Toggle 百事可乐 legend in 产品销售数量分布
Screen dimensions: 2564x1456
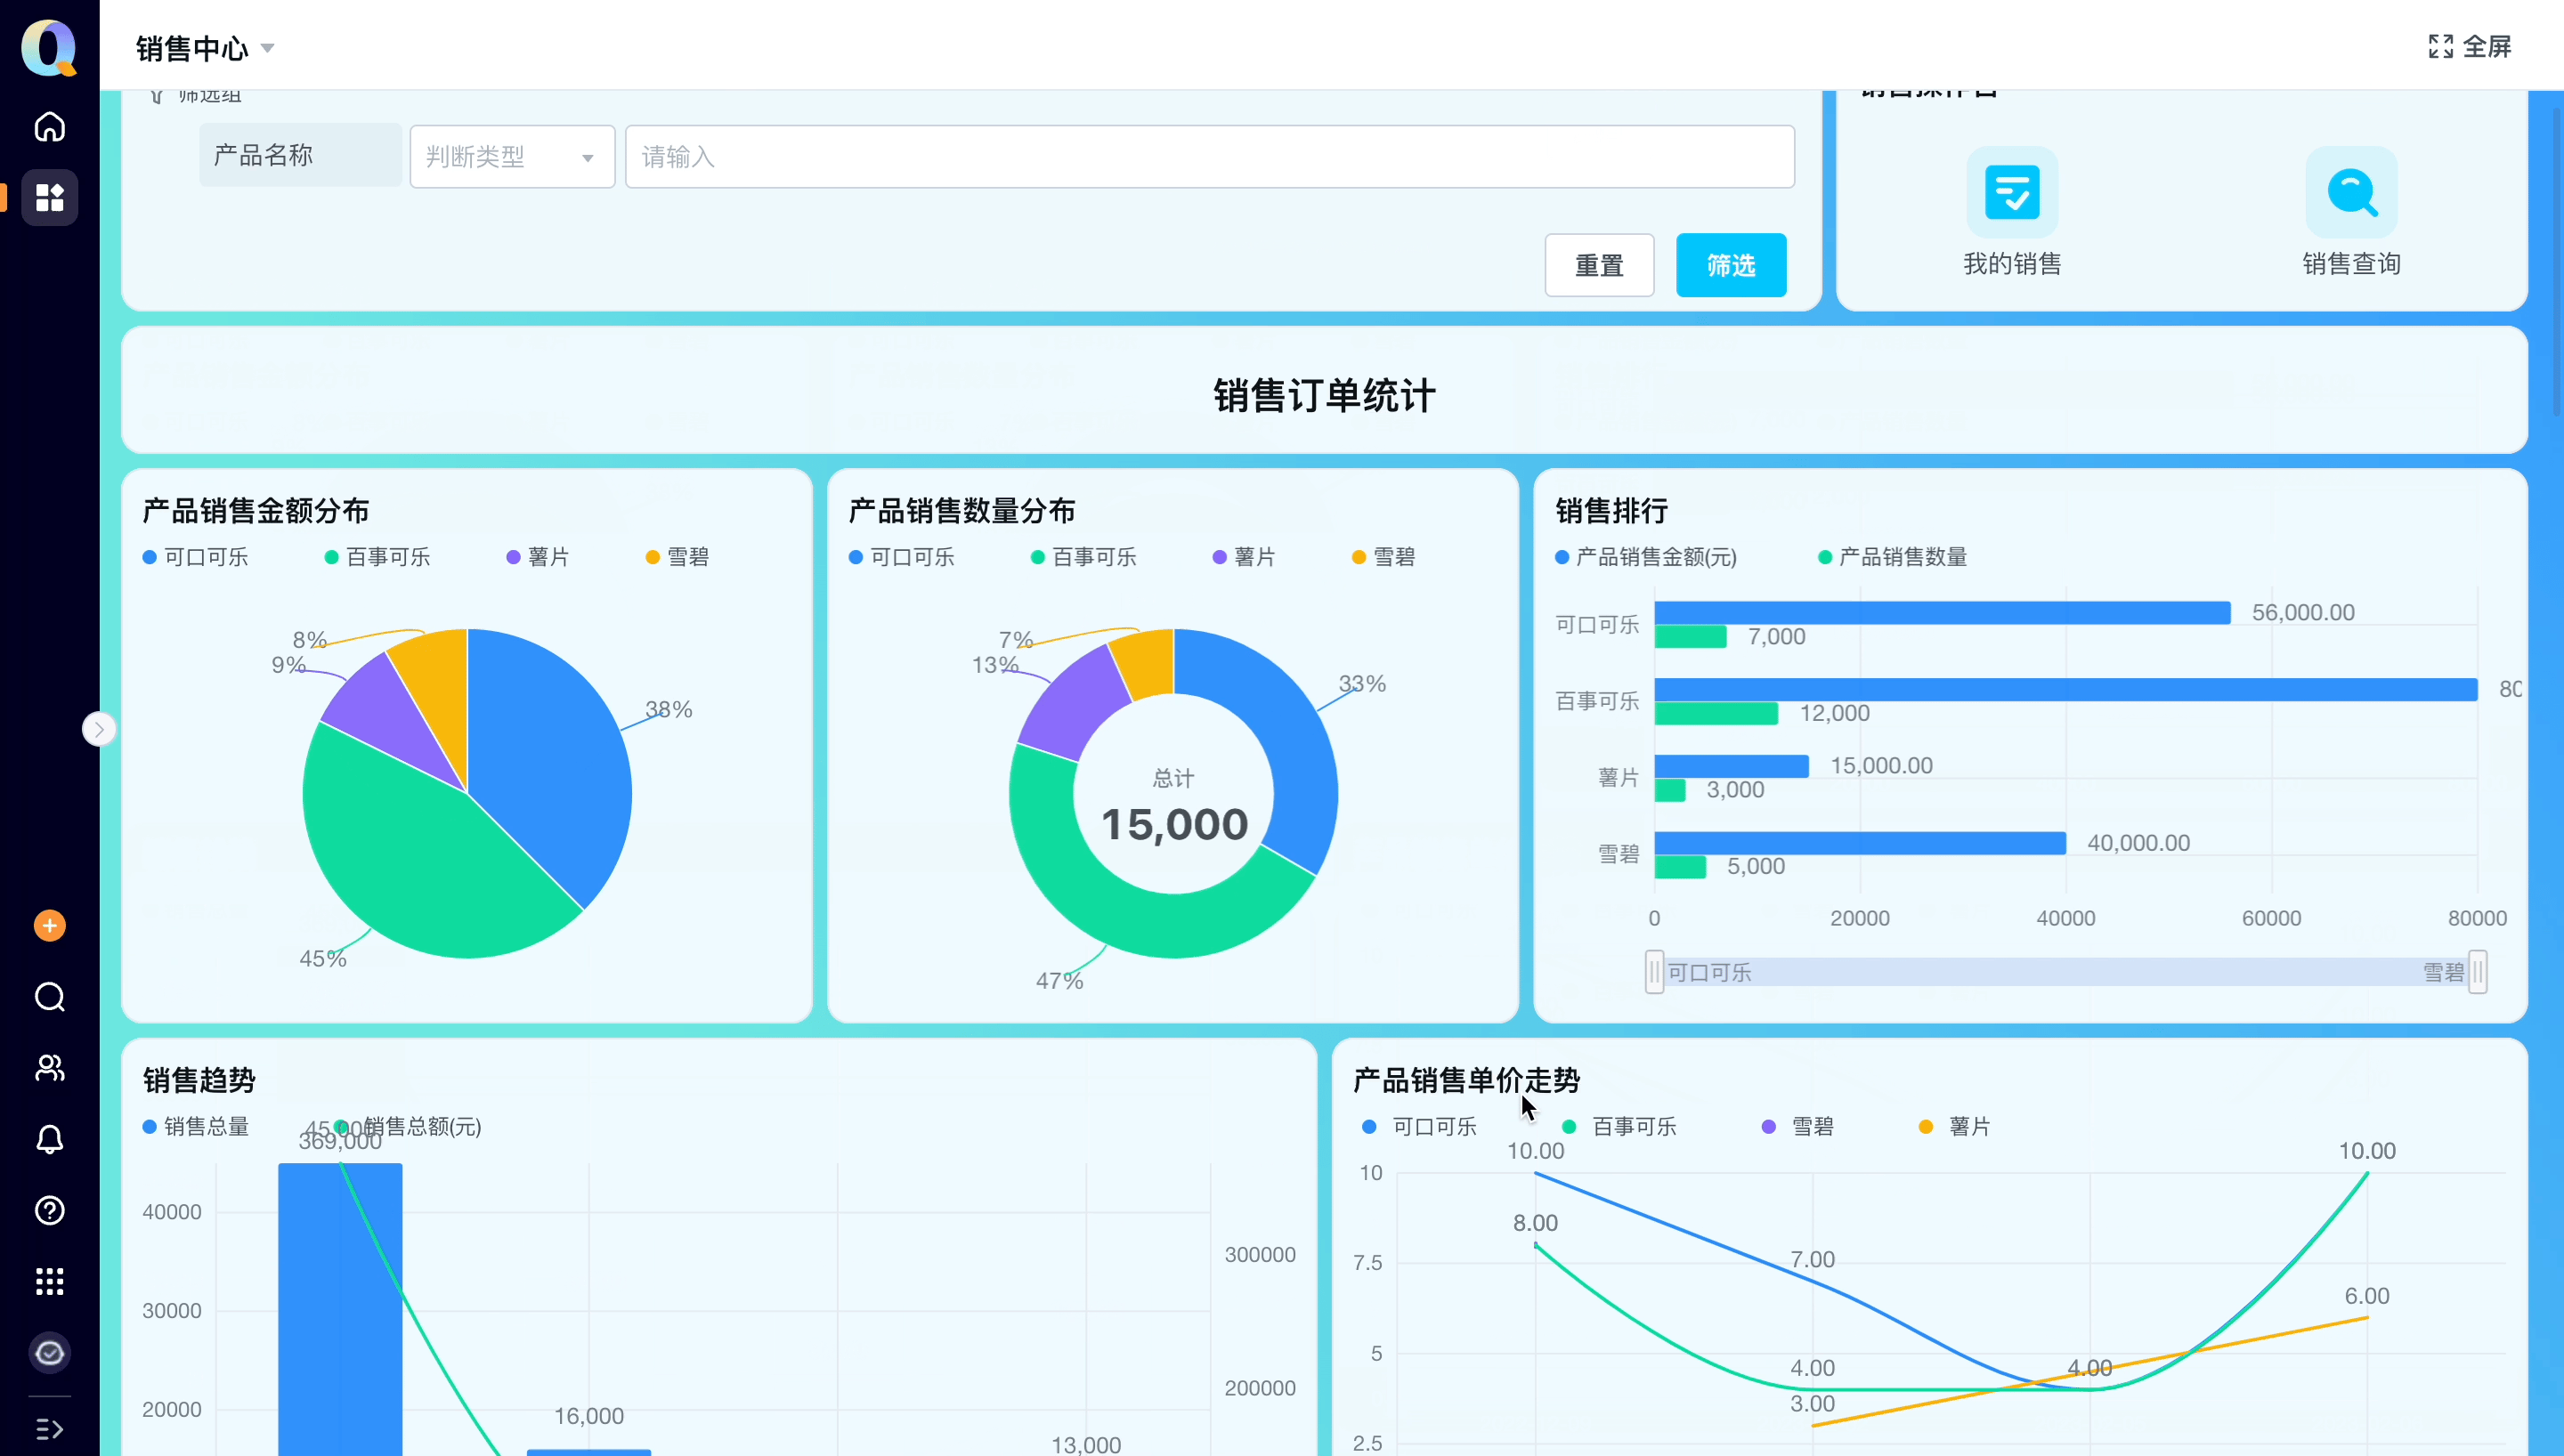tap(1084, 557)
